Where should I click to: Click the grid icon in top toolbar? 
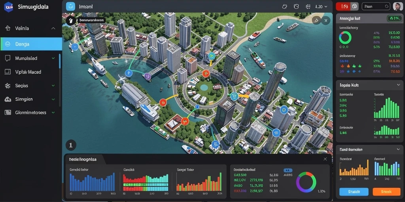308,7
